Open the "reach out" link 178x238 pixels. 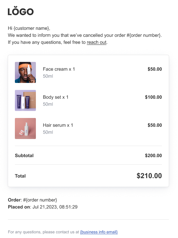pos(97,42)
